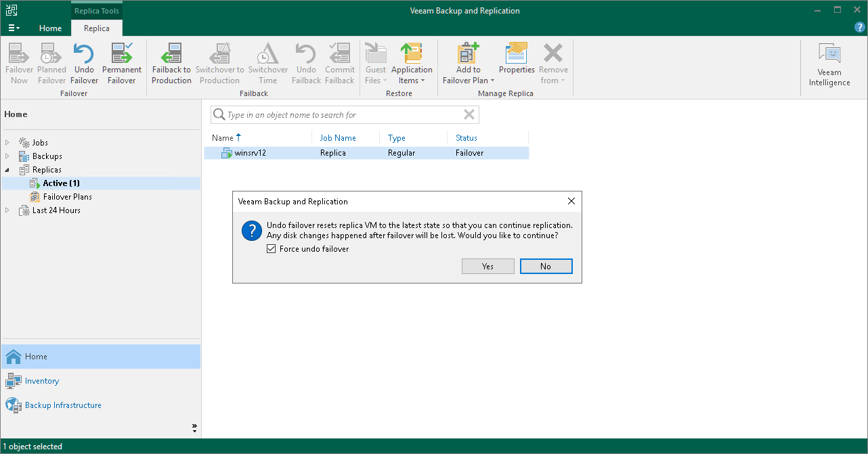Viewport: 868px width, 454px height.
Task: Collapse the navigation pane using bottom chevrons
Action: point(194,428)
